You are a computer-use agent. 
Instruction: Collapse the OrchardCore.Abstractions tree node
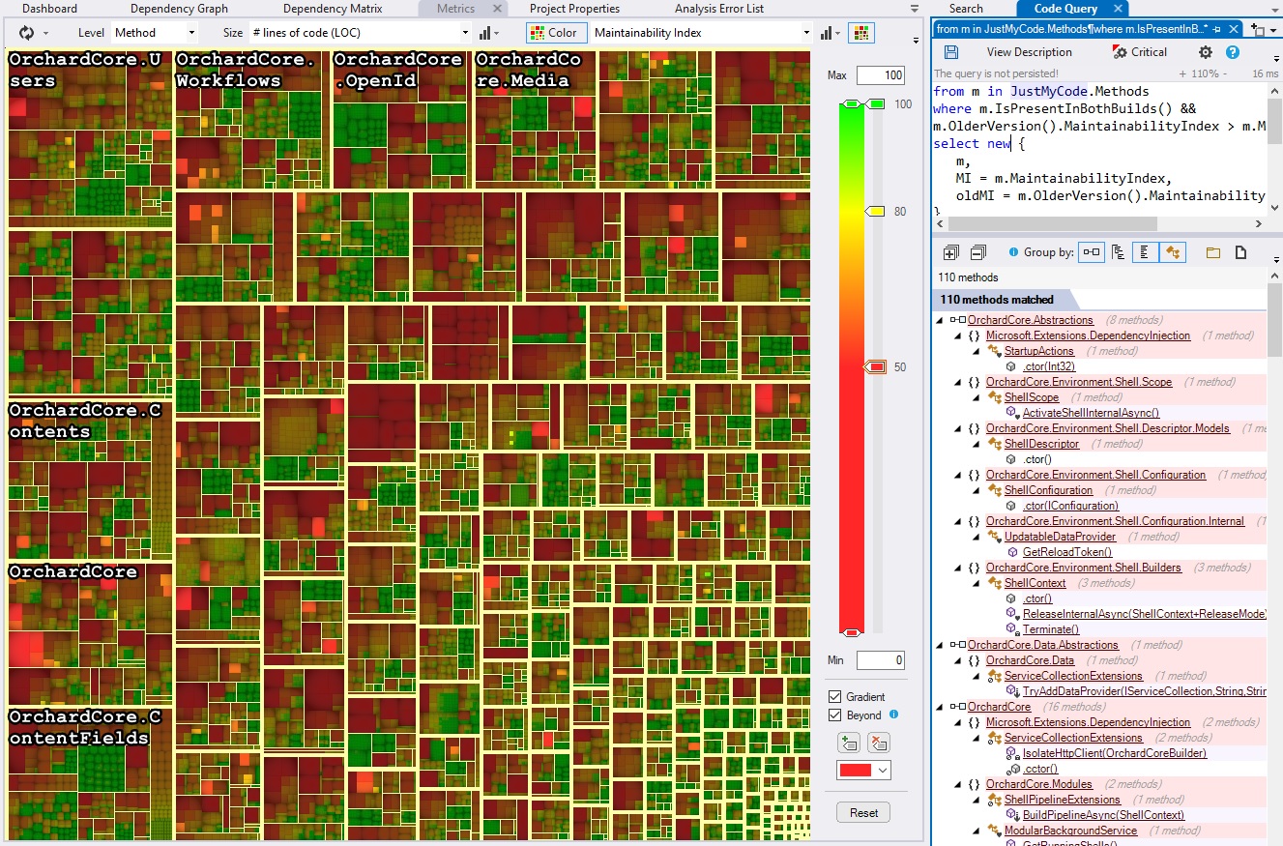941,320
